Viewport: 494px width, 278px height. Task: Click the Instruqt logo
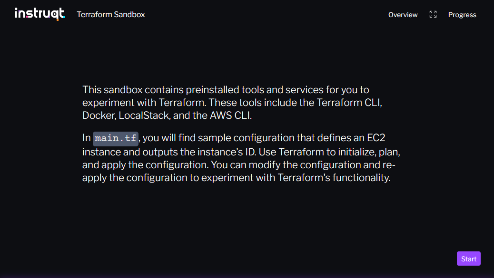40,14
